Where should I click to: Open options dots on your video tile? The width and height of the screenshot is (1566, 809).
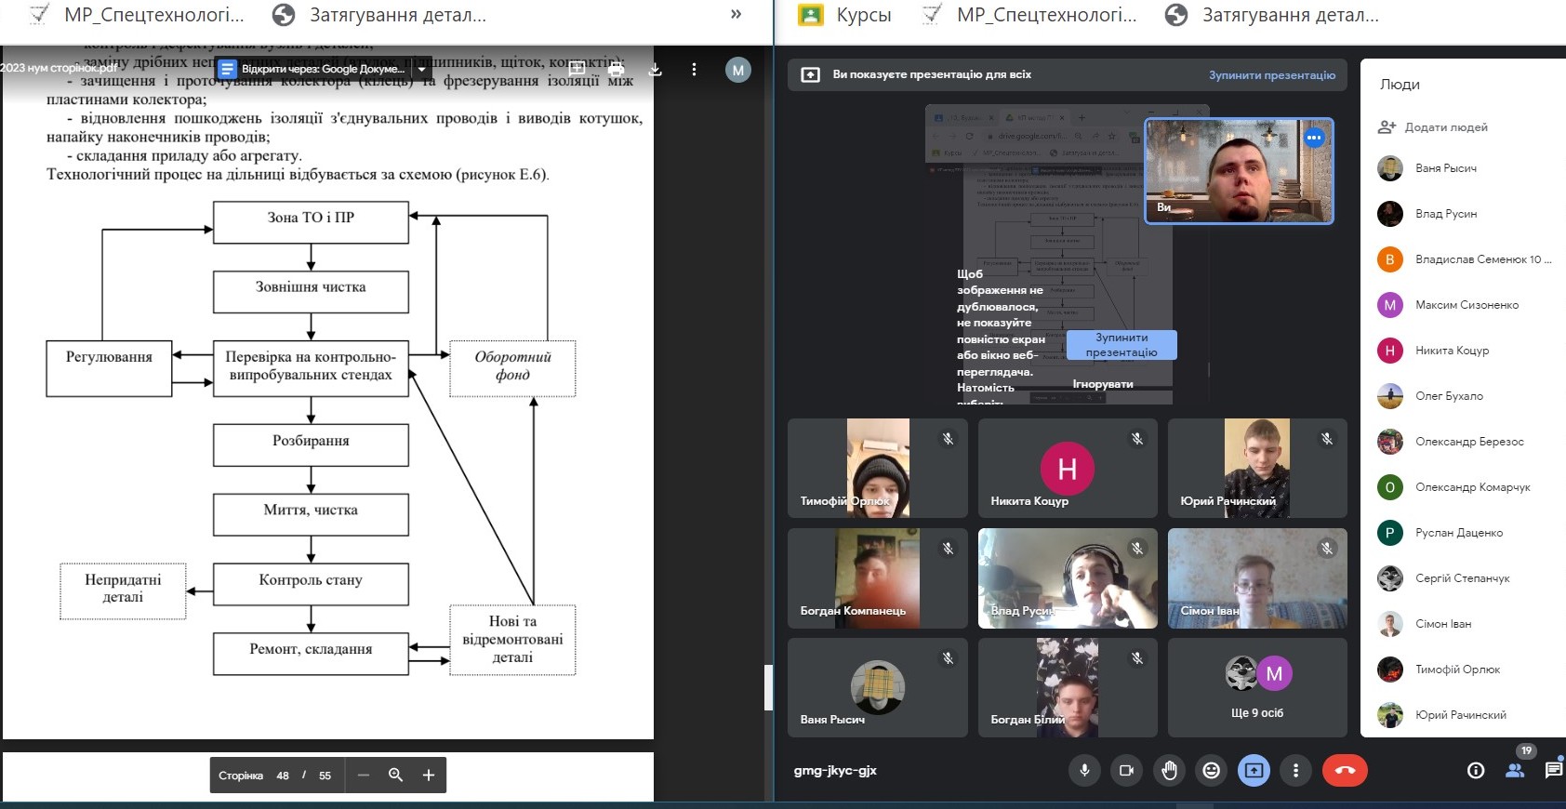[x=1313, y=138]
